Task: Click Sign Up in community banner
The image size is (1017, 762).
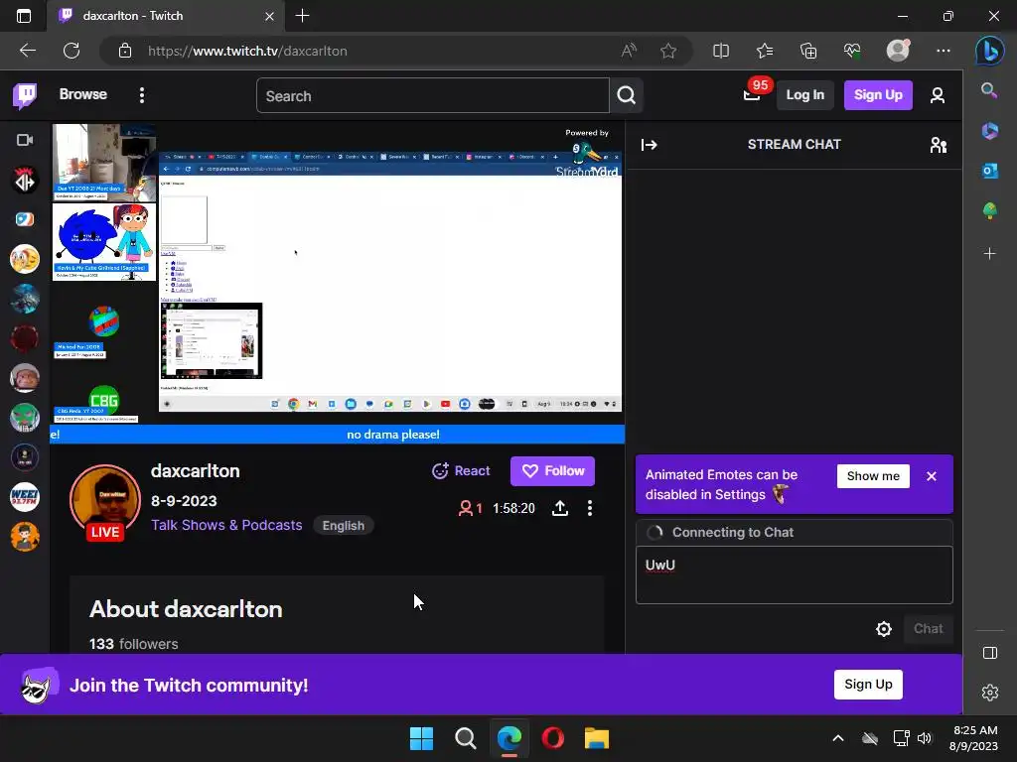Action: (868, 685)
